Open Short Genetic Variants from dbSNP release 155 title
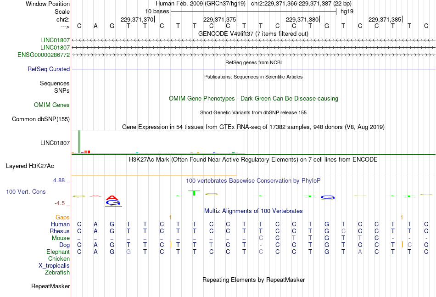436x297 pixels. click(x=253, y=112)
